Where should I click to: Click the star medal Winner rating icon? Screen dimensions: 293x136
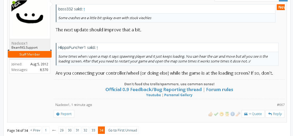coord(227,114)
